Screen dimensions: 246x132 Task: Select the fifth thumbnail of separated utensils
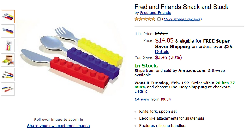(8, 75)
